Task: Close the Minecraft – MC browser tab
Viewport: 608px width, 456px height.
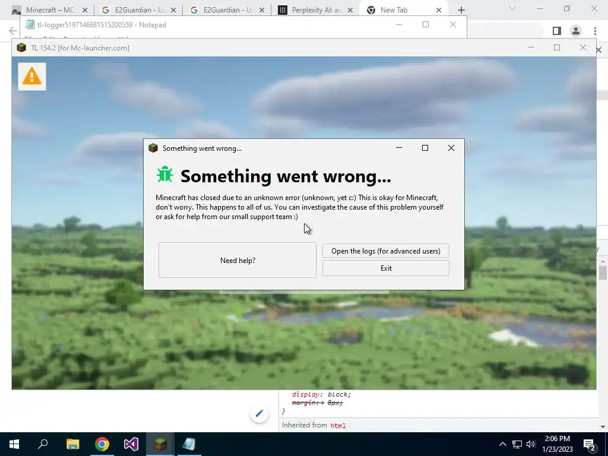Action: click(85, 10)
